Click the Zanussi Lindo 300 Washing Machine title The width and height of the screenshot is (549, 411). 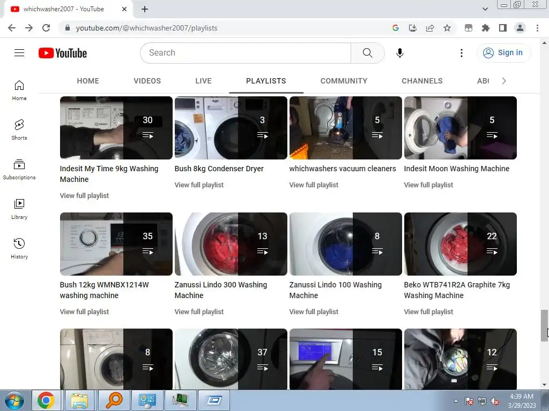(x=220, y=290)
